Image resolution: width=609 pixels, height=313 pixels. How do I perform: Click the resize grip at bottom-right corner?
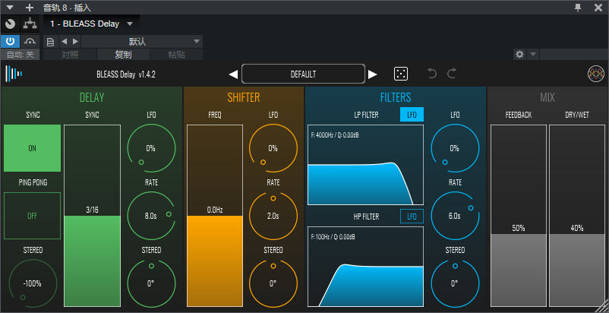tap(603, 305)
